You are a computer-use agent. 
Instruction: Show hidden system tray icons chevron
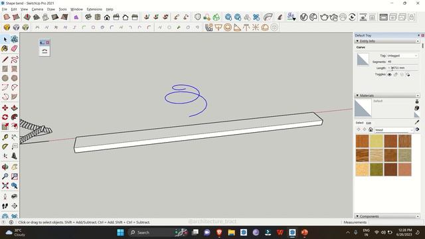click(x=348, y=232)
